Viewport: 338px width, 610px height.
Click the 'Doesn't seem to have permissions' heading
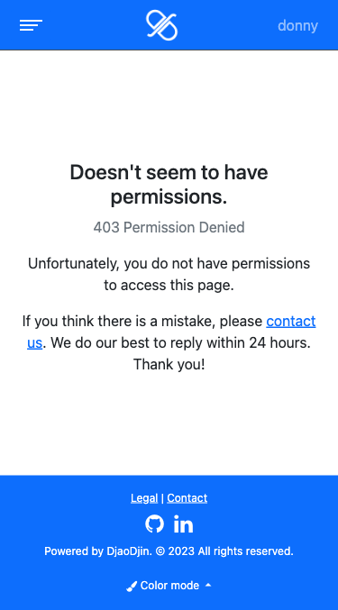click(169, 185)
